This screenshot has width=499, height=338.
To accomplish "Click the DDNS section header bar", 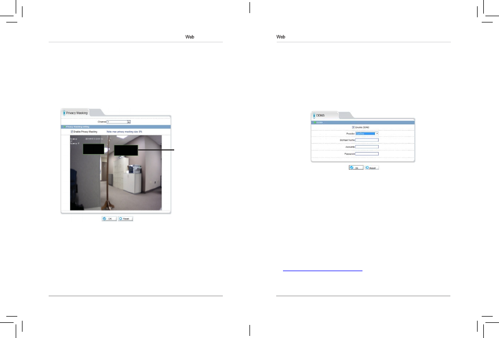I will [x=363, y=122].
